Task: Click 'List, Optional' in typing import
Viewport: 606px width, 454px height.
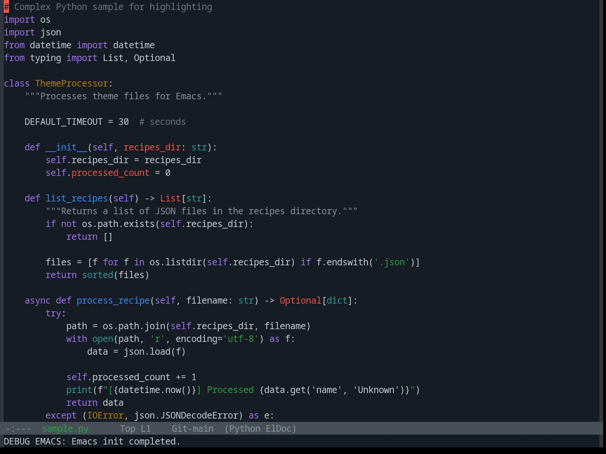Action: [x=139, y=58]
